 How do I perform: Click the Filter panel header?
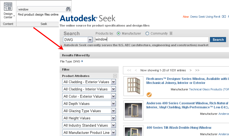coord(89,69)
